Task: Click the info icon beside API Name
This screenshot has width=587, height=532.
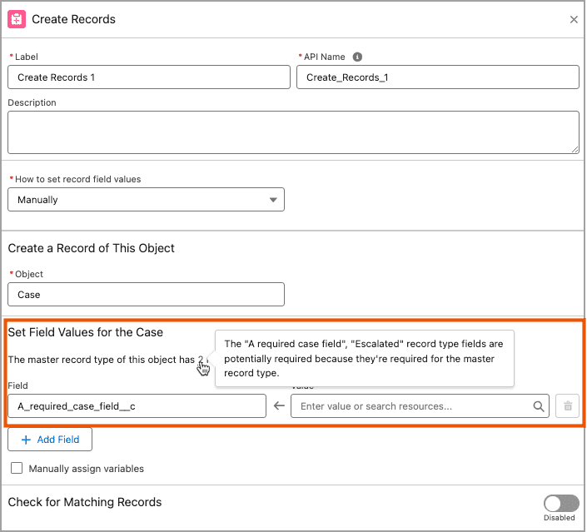Action: click(x=357, y=57)
